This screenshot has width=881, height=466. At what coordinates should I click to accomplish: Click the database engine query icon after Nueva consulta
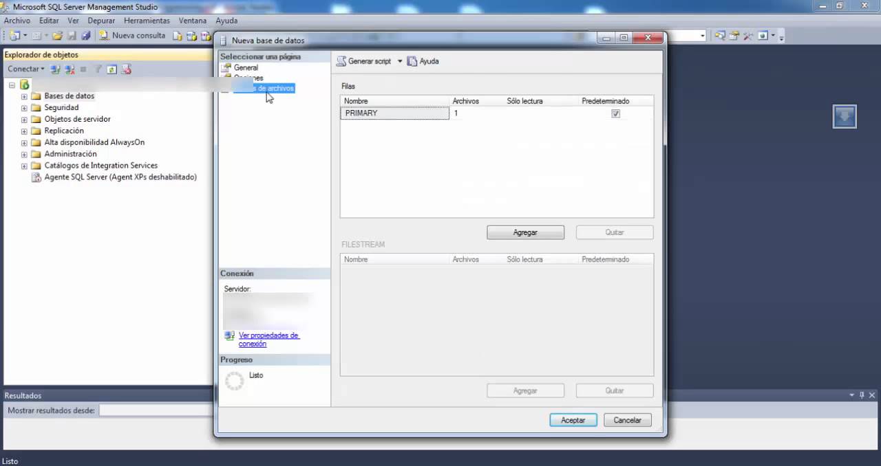coord(178,36)
